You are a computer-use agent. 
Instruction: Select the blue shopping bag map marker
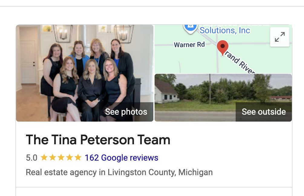point(190,28)
